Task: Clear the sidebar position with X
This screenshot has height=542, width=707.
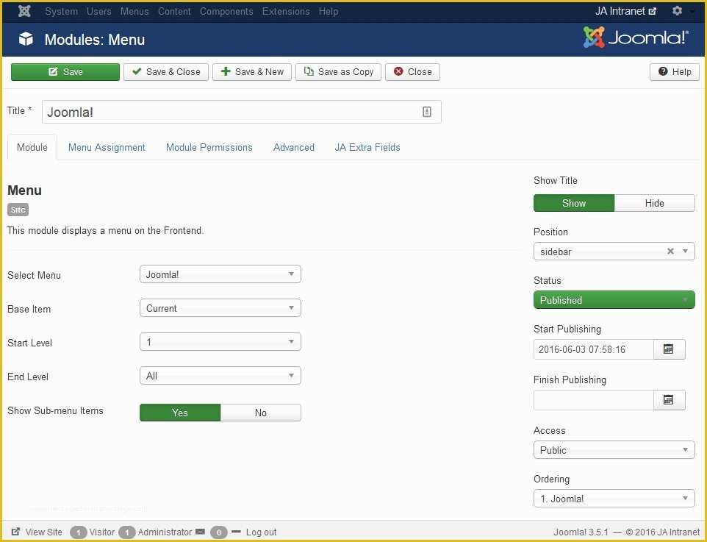Action: [670, 252]
